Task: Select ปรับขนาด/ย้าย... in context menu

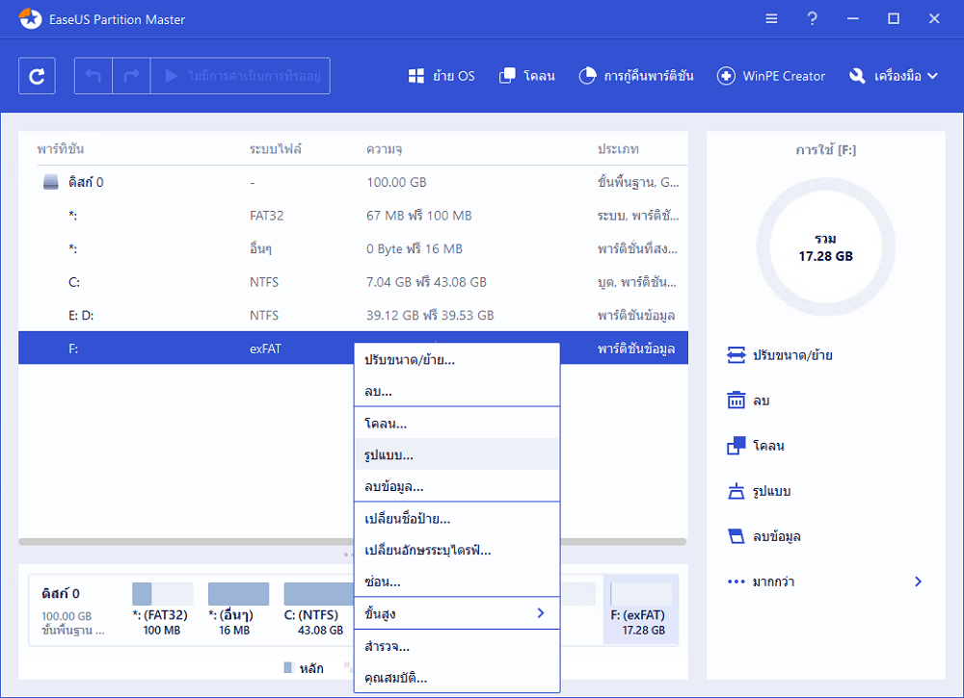Action: [457, 360]
